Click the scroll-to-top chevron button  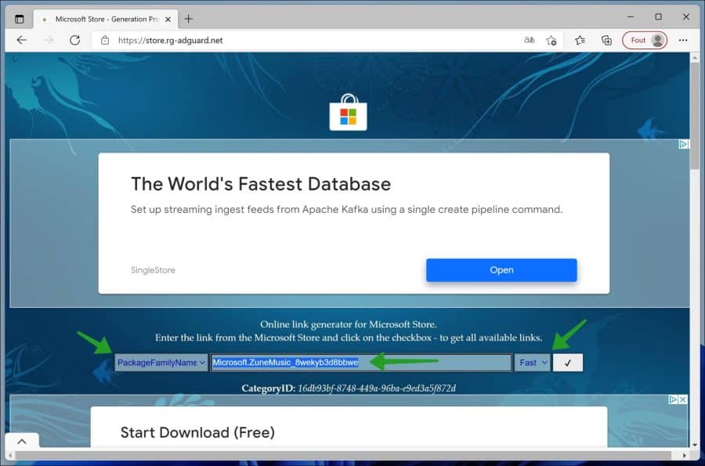22,441
